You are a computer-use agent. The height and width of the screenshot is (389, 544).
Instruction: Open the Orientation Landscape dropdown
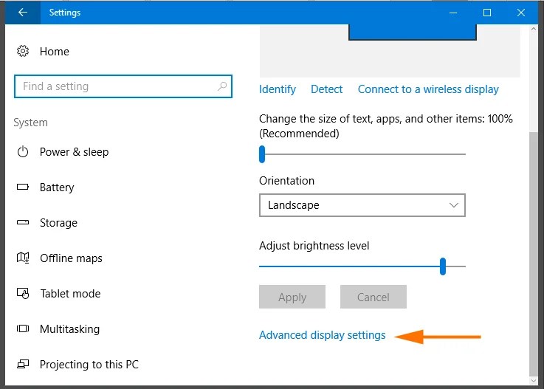click(x=362, y=205)
